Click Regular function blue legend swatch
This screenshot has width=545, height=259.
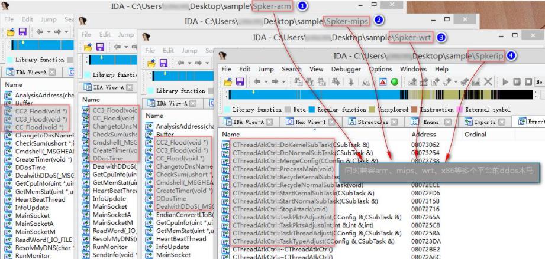tap(311, 110)
